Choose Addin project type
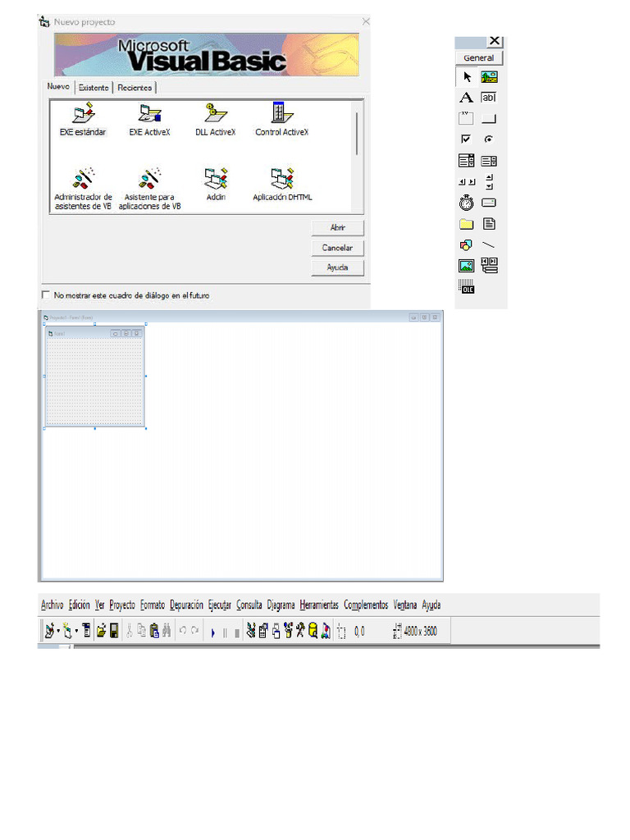The width and height of the screenshot is (630, 840). (x=216, y=185)
